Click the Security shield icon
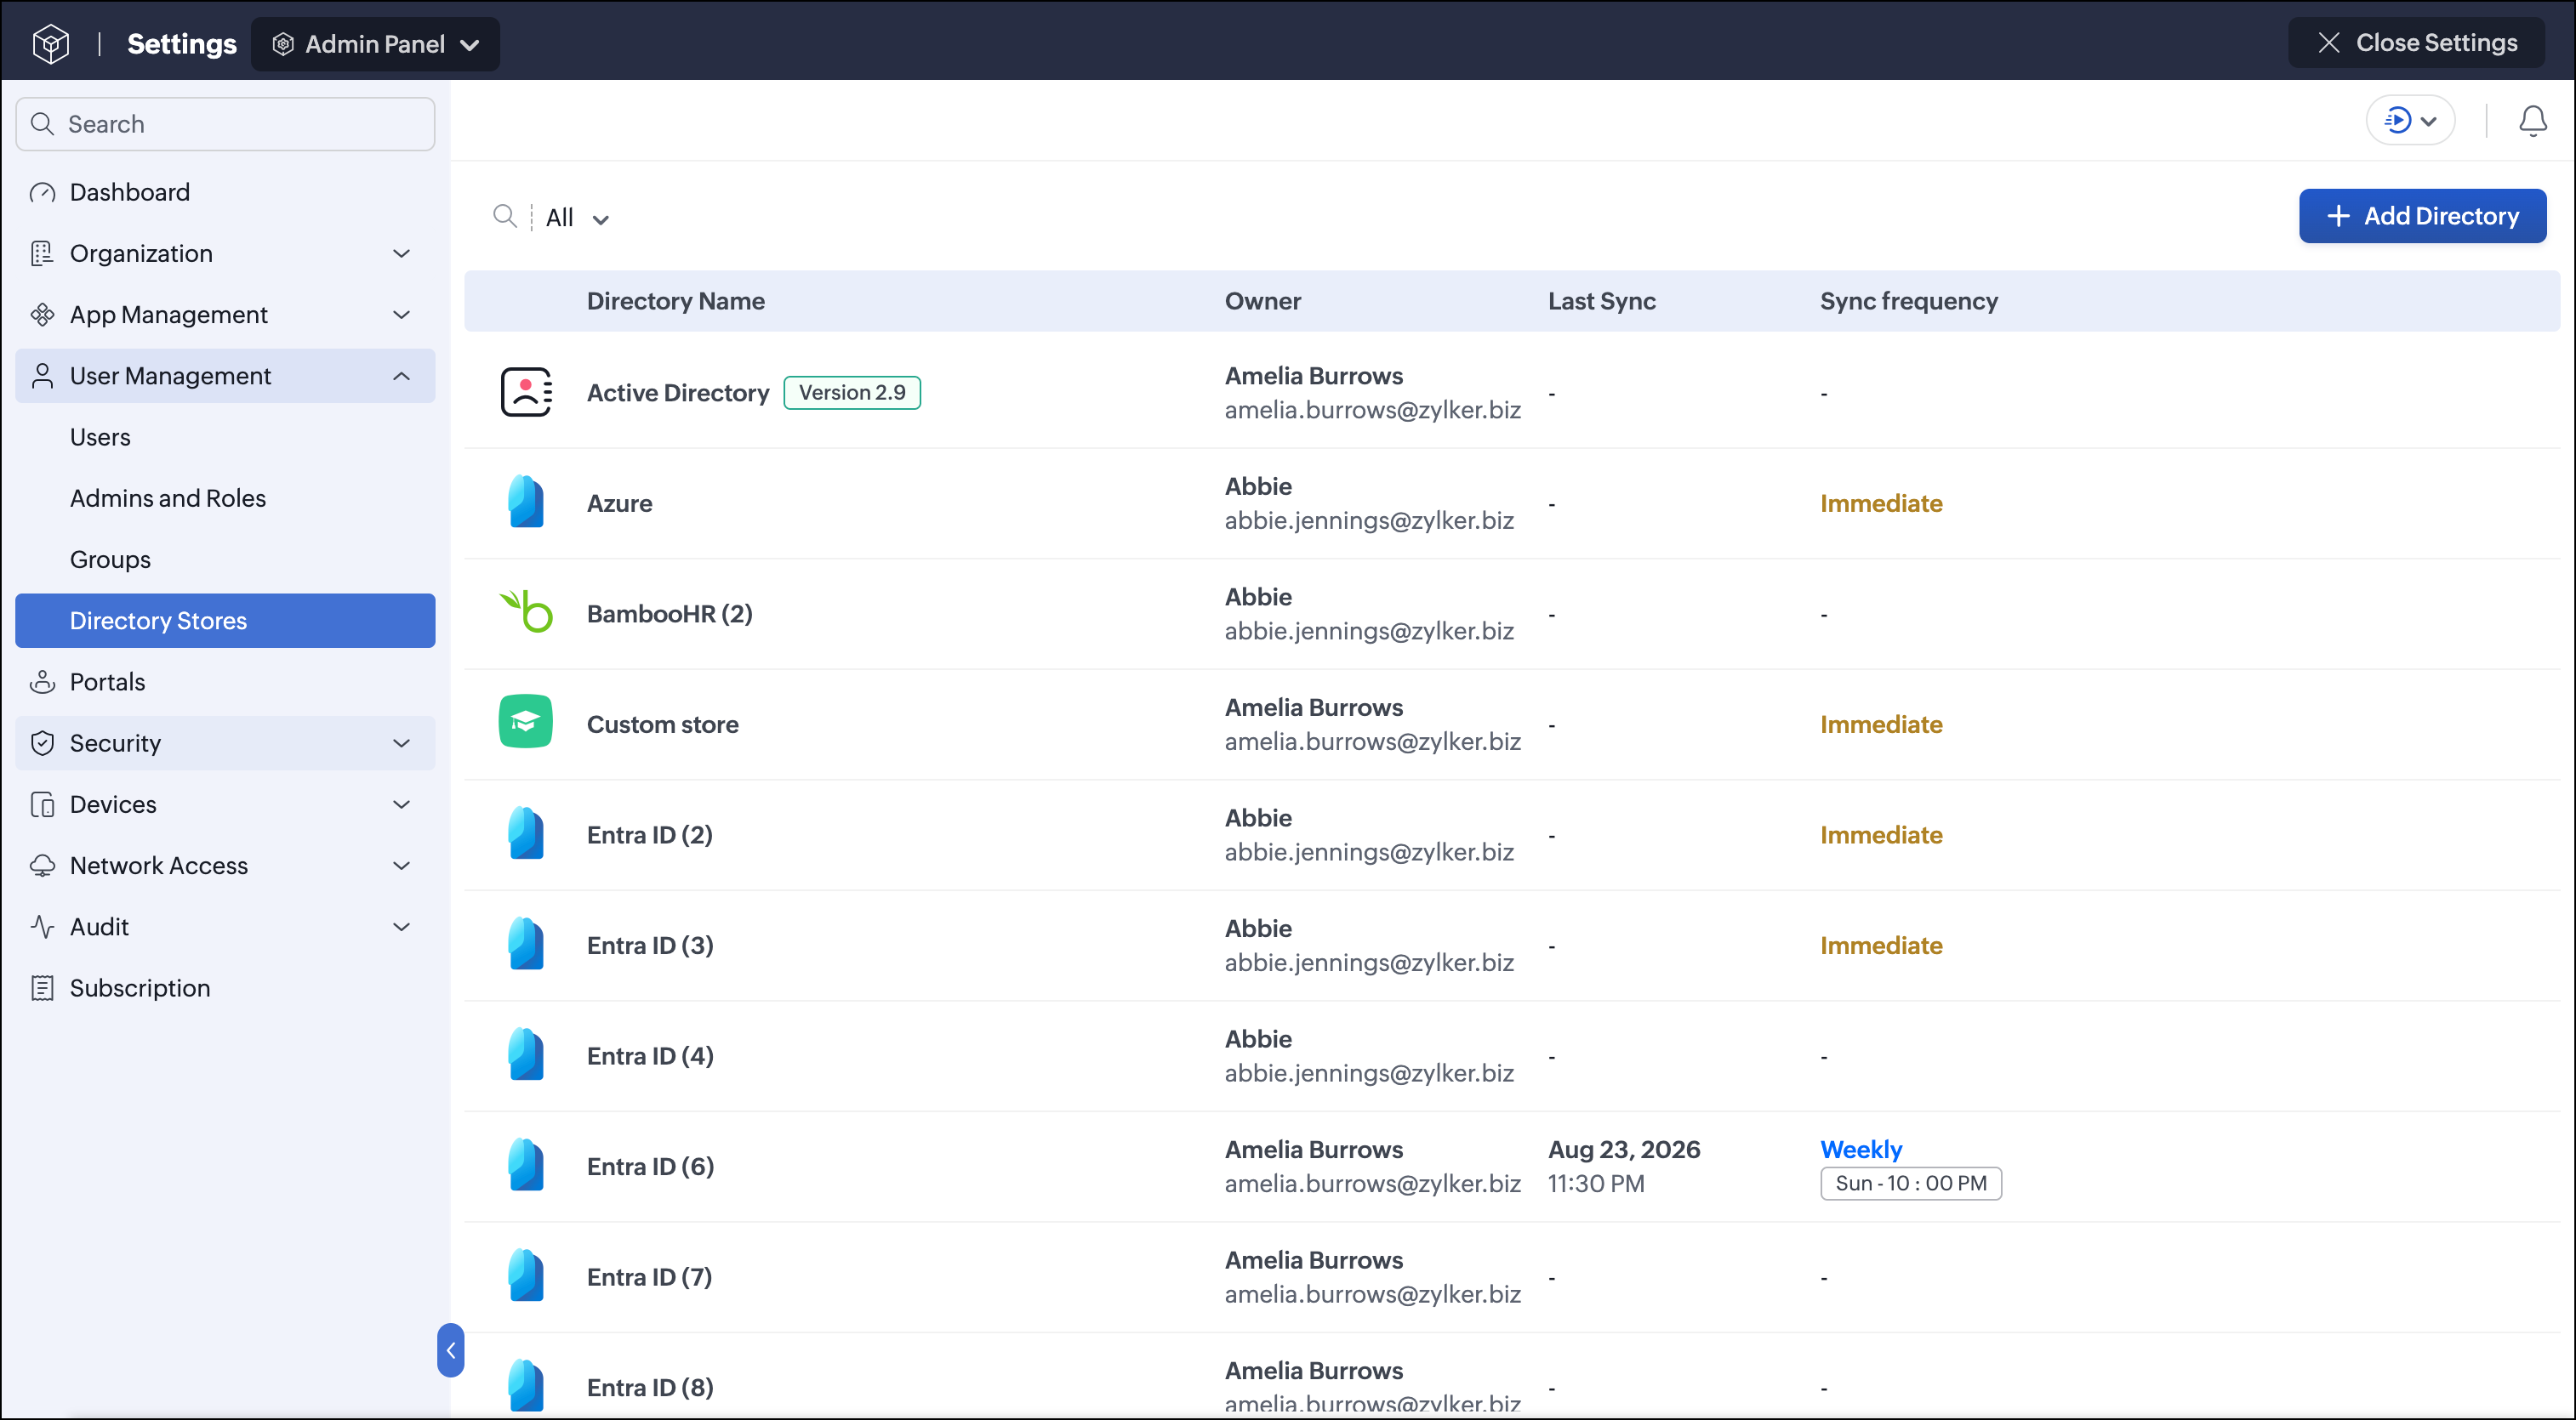Viewport: 2576px width, 1420px height. 42,742
